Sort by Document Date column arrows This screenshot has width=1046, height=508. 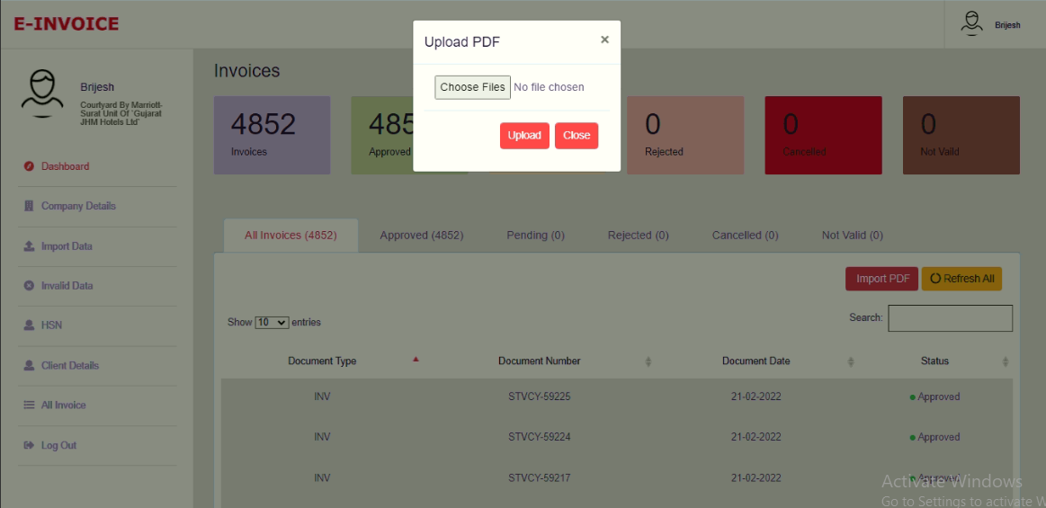851,361
